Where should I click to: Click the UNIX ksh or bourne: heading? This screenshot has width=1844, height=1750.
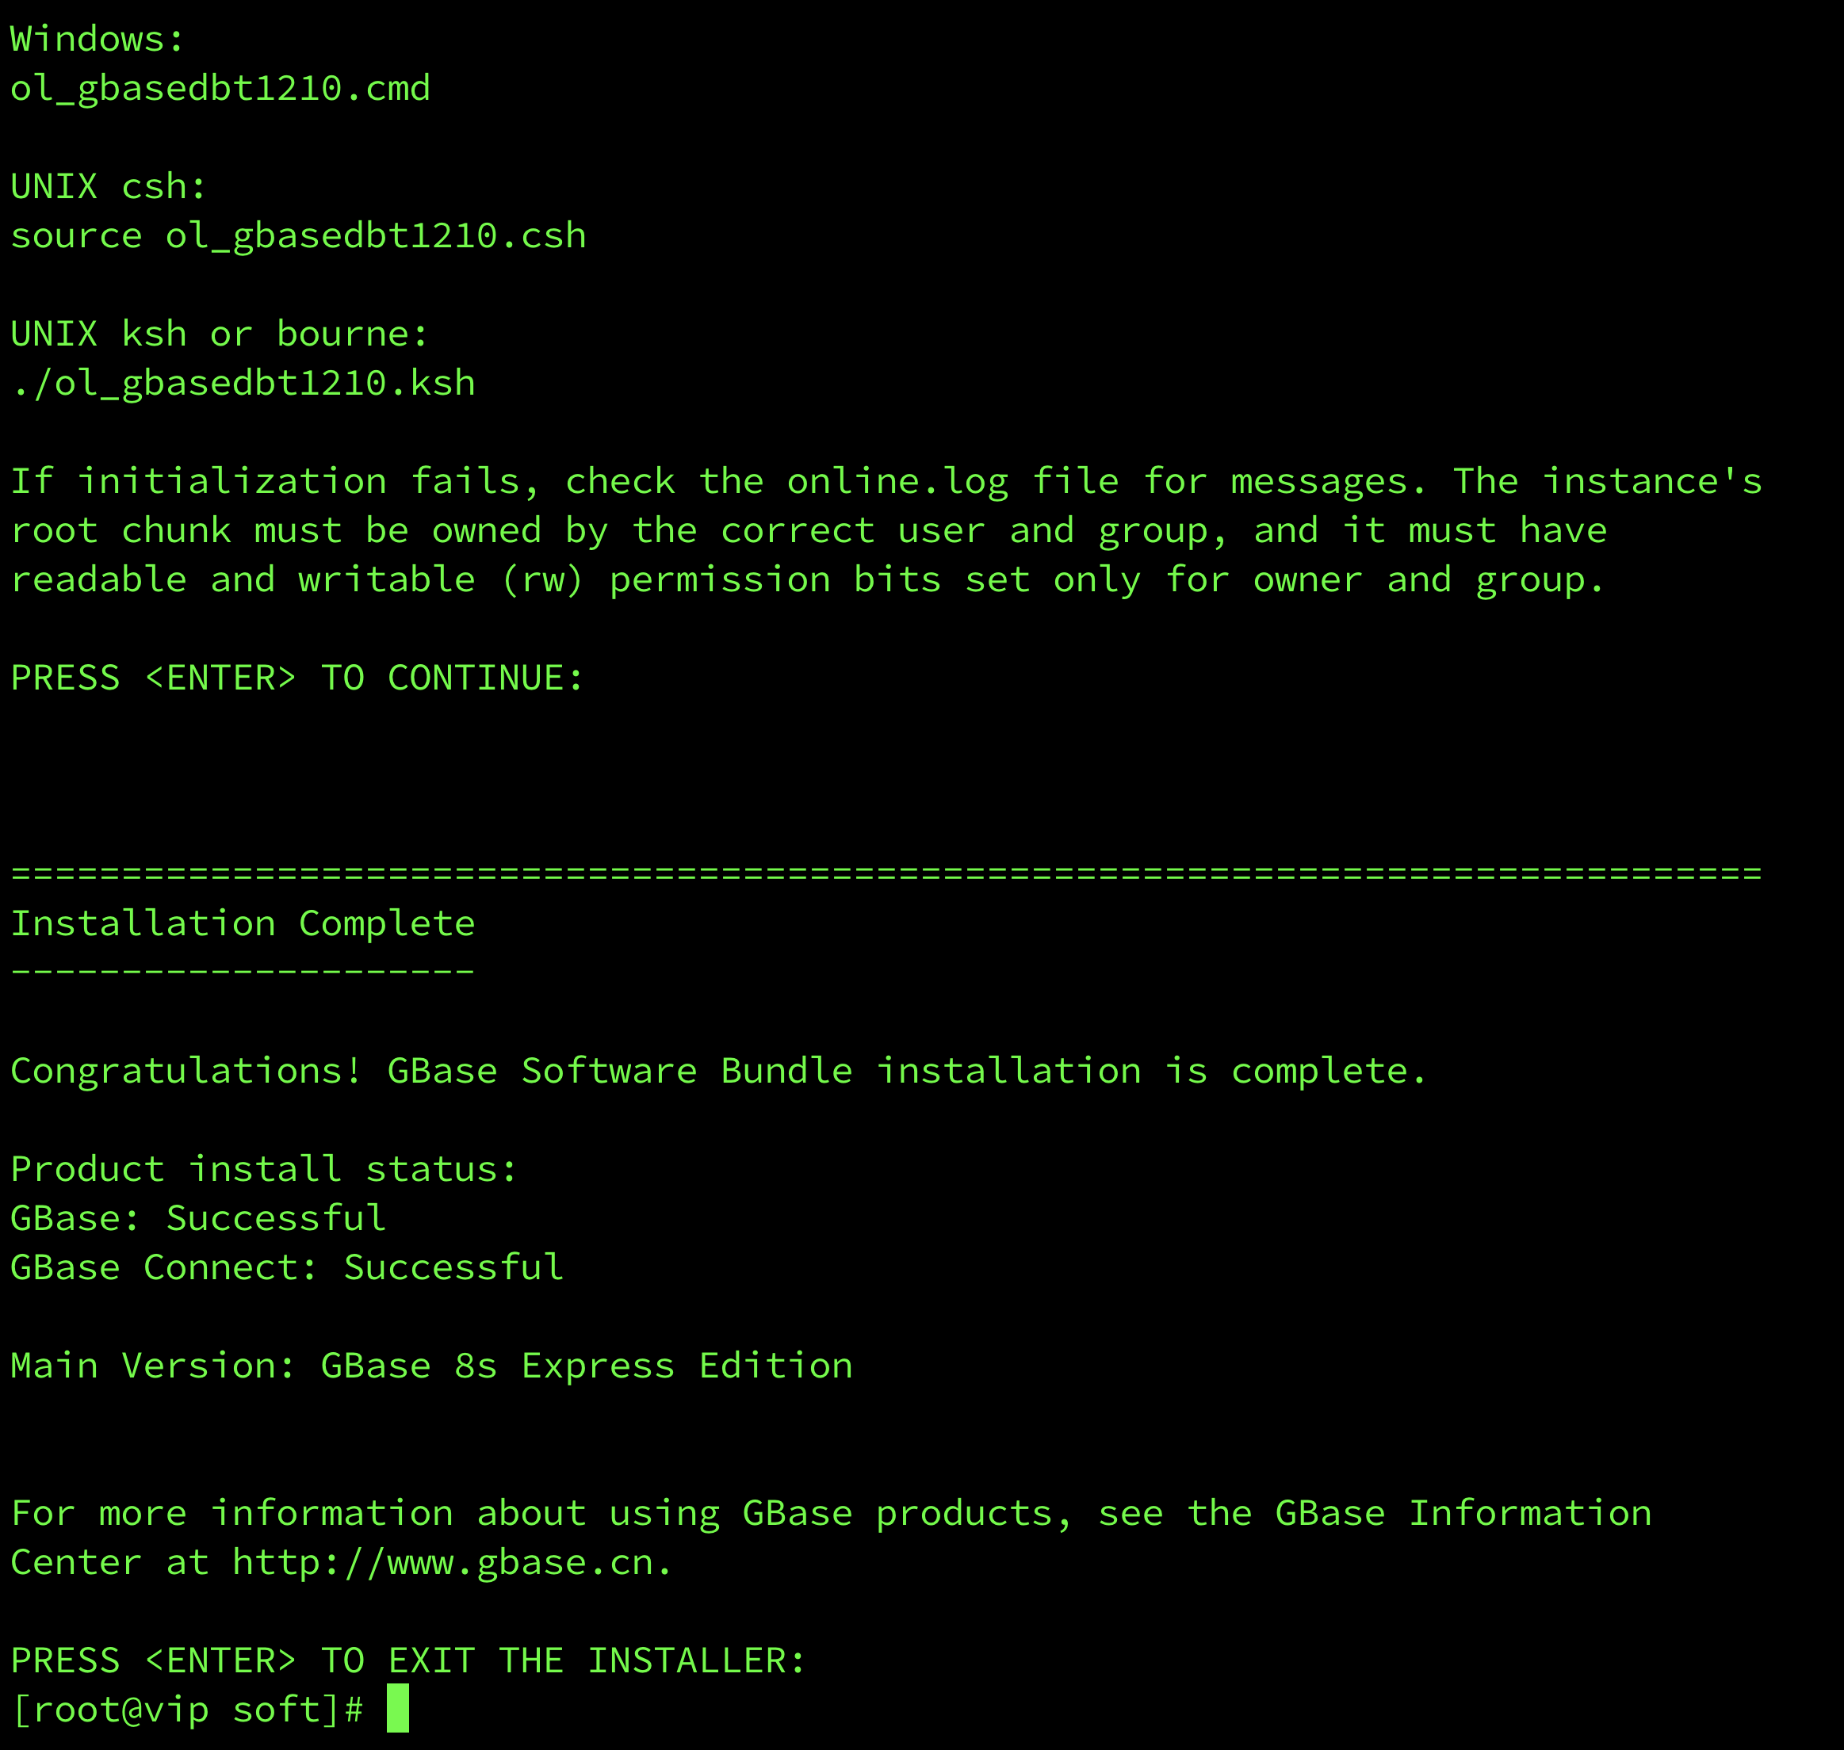click(x=220, y=333)
